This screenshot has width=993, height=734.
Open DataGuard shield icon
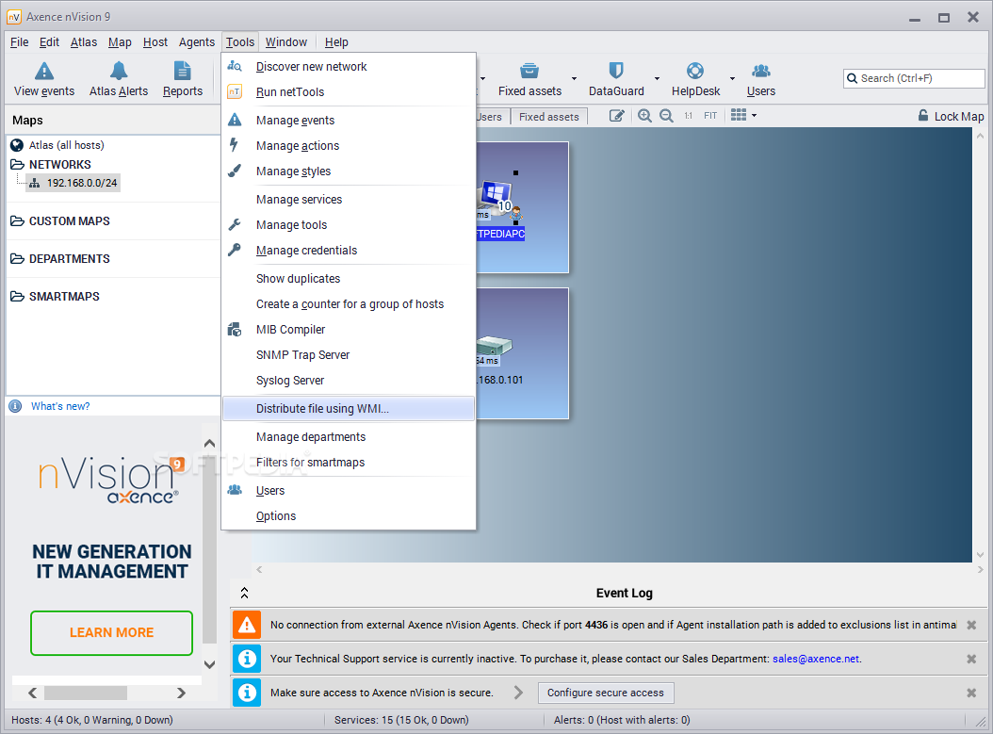coord(616,71)
